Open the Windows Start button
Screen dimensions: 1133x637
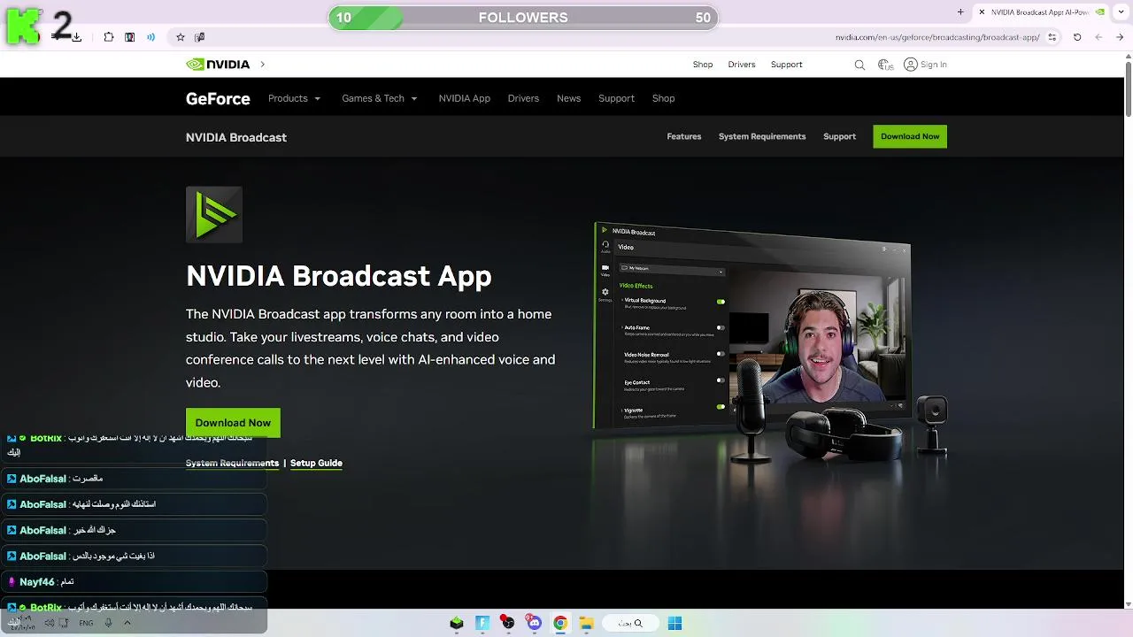(674, 623)
